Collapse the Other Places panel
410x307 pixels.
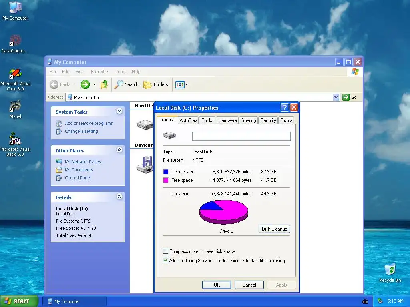click(x=119, y=150)
